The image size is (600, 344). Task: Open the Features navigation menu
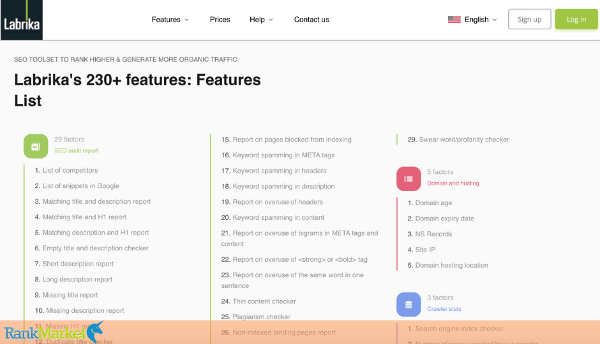pos(166,20)
